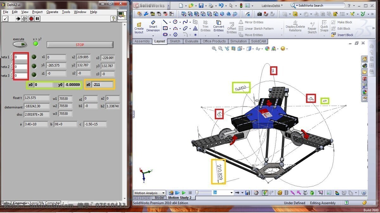Select the Offset Entities tool
Screen dimensions: 380x213
(231, 28)
